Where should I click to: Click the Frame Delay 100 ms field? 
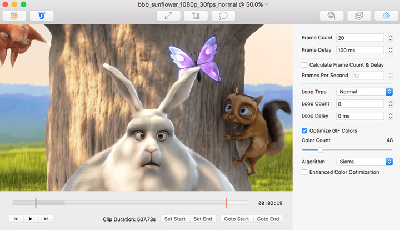(x=360, y=50)
